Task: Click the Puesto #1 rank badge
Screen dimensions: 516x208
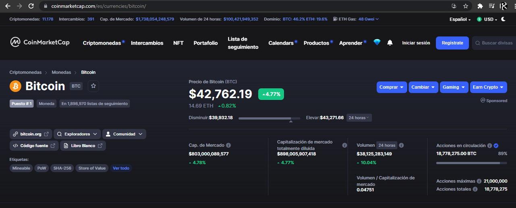Action: pyautogui.click(x=22, y=103)
